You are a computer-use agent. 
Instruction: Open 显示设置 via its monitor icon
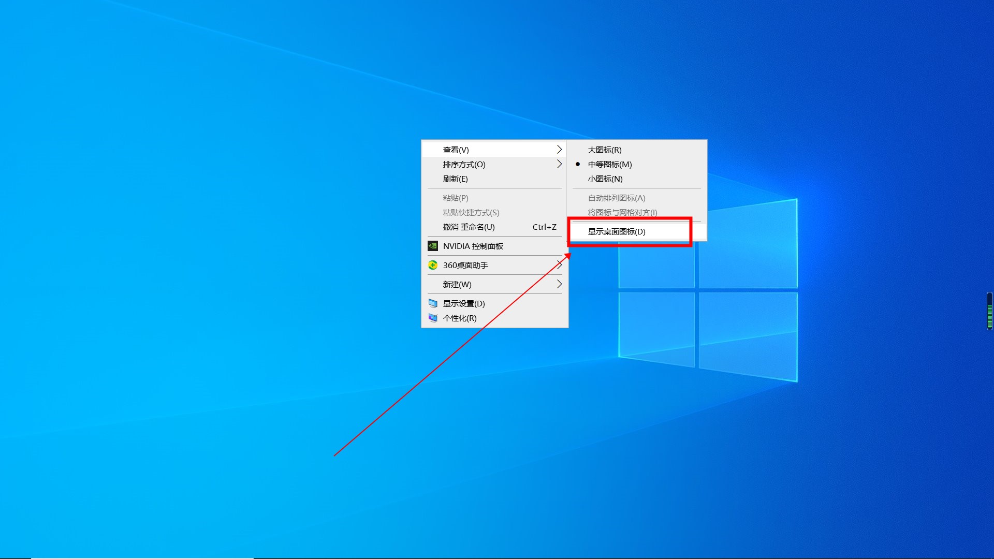tap(433, 303)
